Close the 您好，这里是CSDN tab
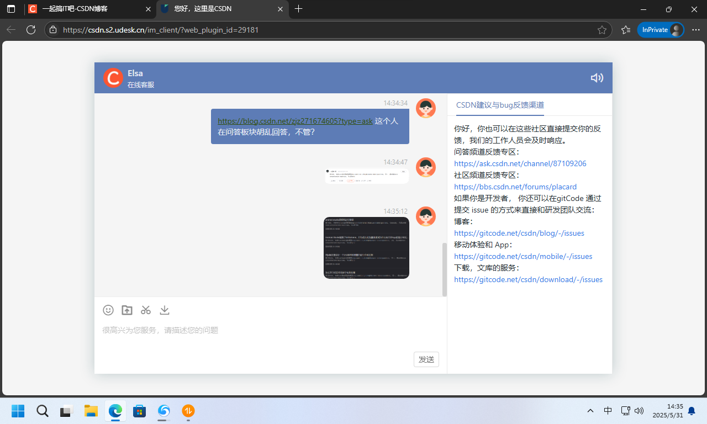The height and width of the screenshot is (424, 707). coord(280,9)
